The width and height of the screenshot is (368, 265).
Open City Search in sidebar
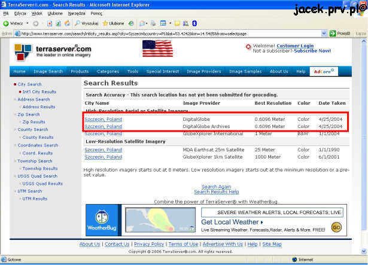point(29,84)
